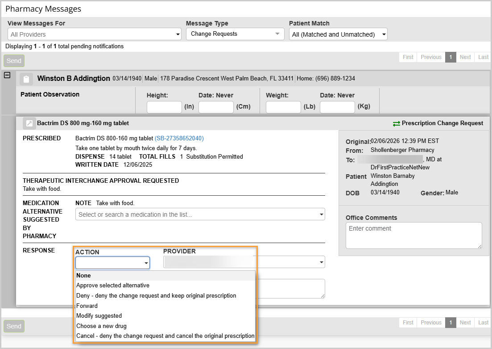Click patient name Winston B Addington
The image size is (492, 349).
pyautogui.click(x=74, y=78)
